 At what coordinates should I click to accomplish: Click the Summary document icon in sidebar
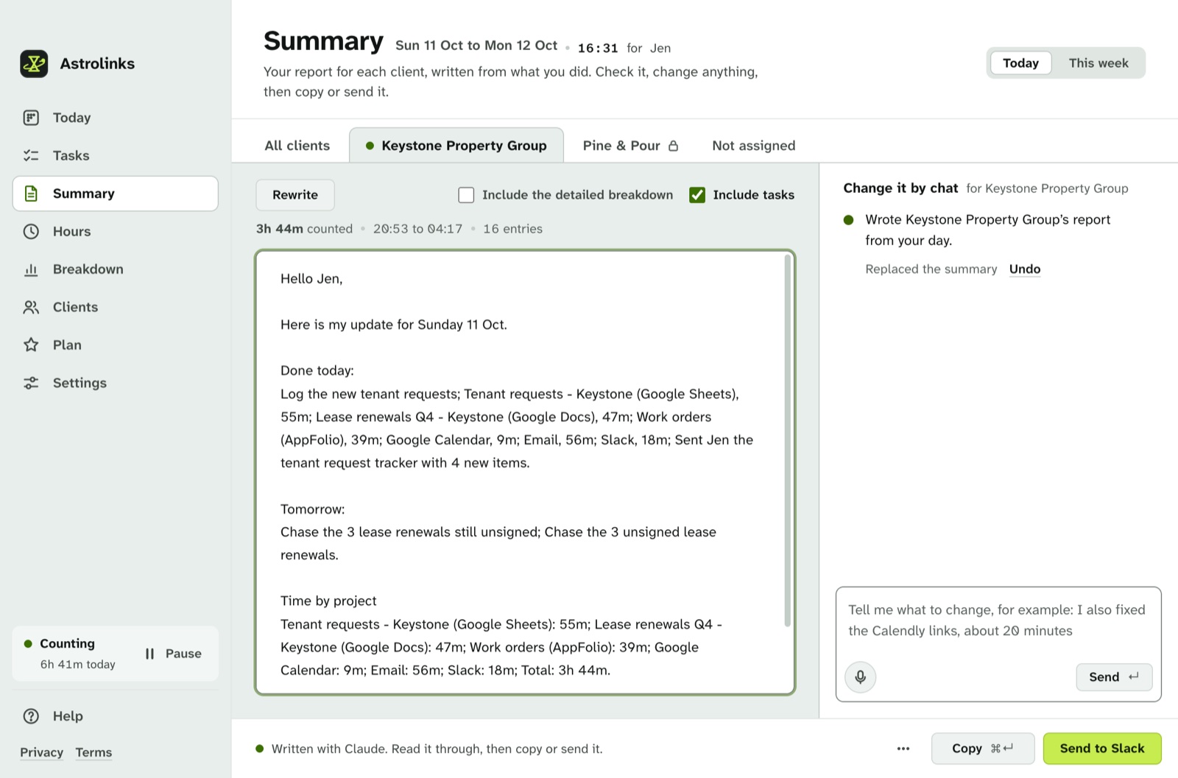31,194
